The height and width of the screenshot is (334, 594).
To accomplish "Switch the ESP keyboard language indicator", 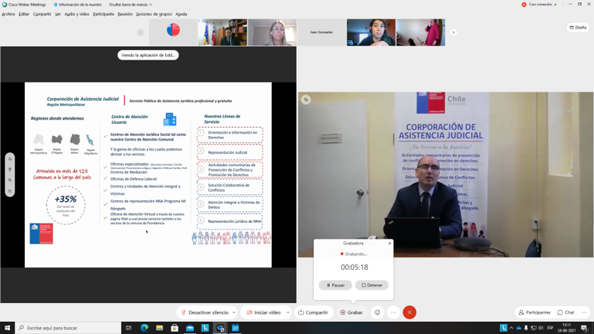I will tap(550, 328).
